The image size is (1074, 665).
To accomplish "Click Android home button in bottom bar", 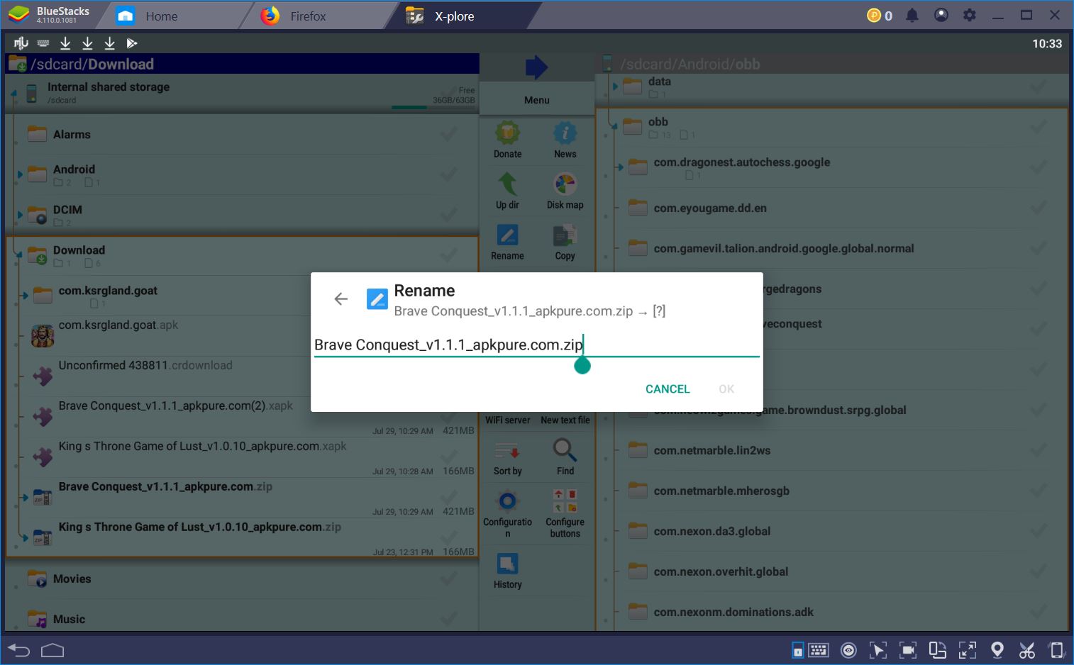I will (52, 650).
